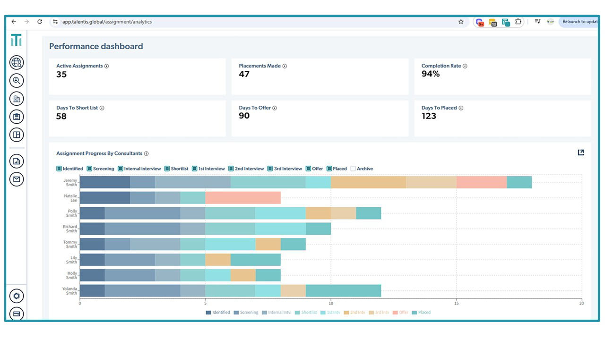Image resolution: width=605 pixels, height=340 pixels.
Task: Uncheck the Shortlist checkbox
Action: (167, 169)
